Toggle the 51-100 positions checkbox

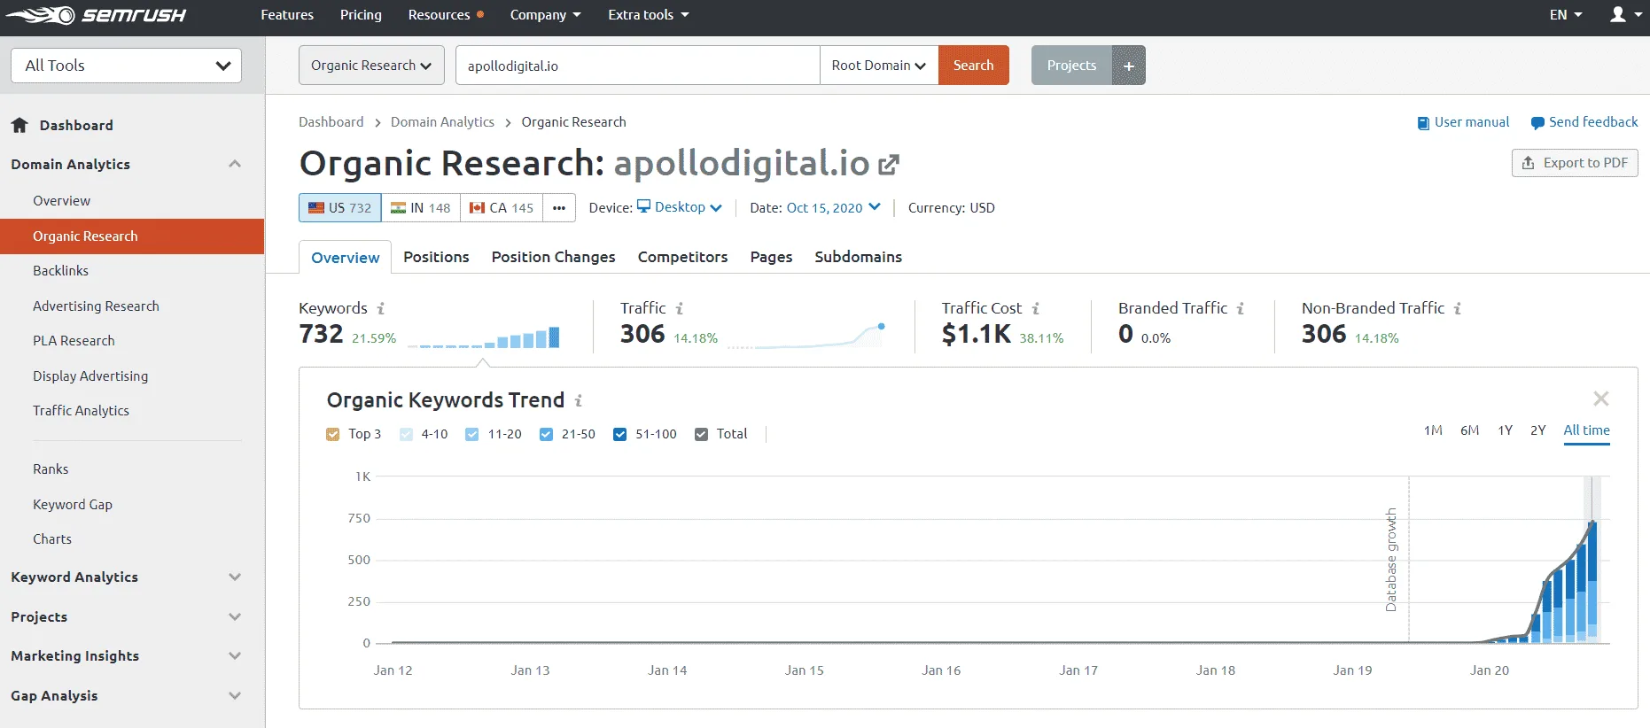click(620, 434)
